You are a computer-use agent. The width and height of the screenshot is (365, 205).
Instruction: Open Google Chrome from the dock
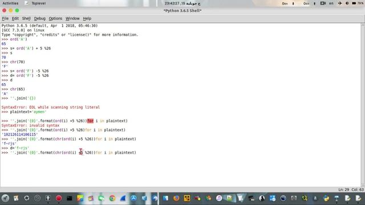[112, 198]
